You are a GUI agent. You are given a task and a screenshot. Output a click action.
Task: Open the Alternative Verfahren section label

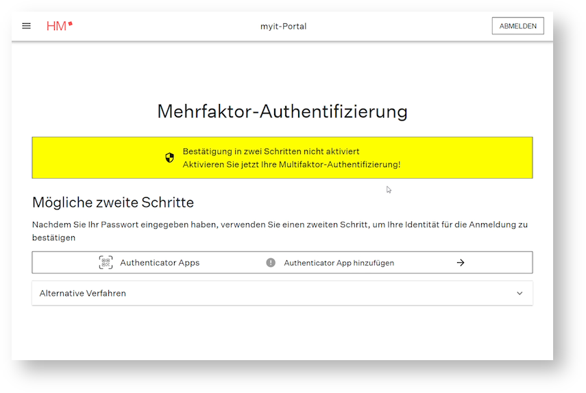tap(83, 293)
